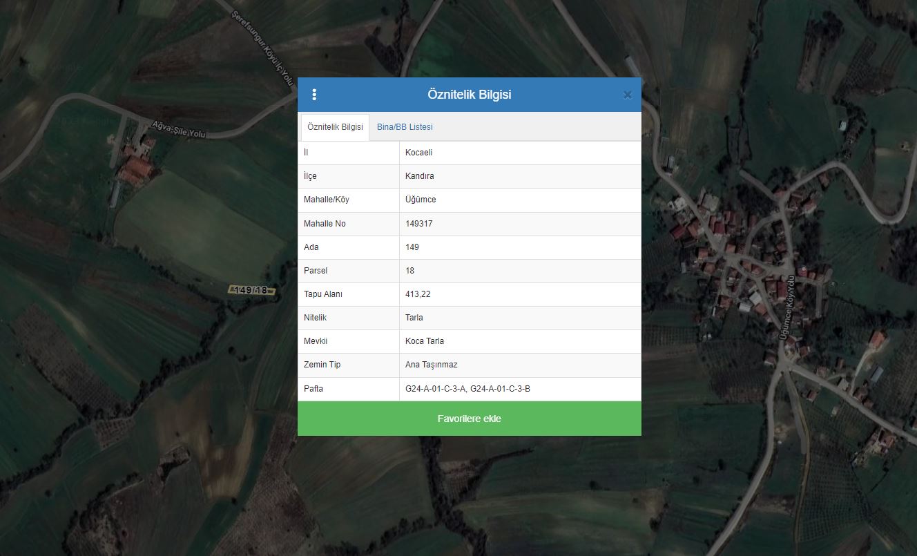This screenshot has width=917, height=556.
Task: Click the Tarla value in Nitelik row
Action: coord(414,318)
